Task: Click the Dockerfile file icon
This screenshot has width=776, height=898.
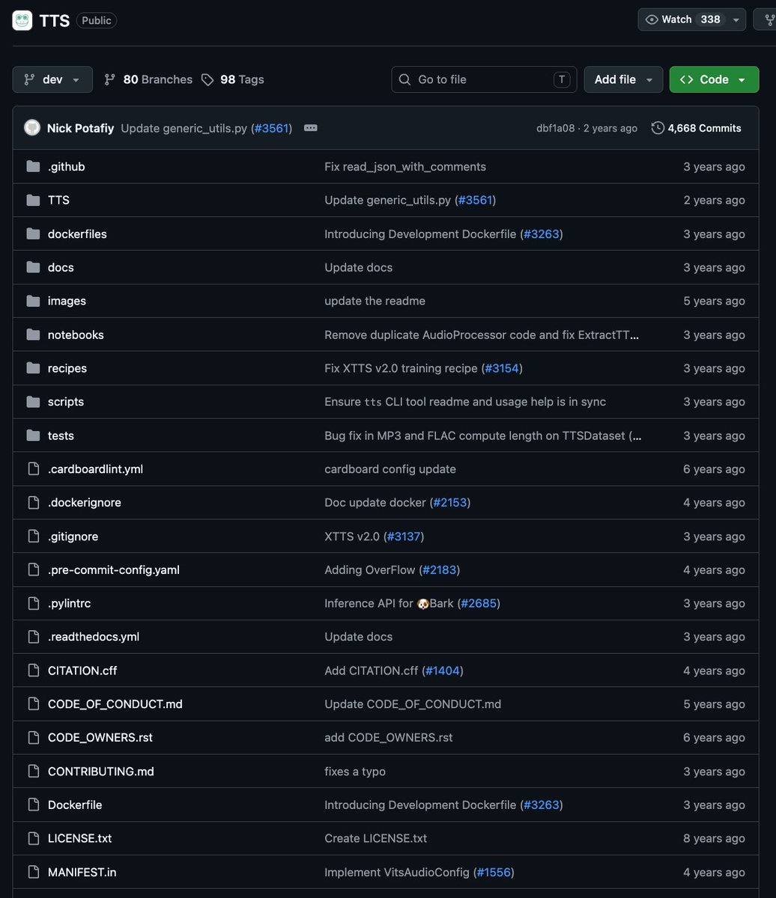Action: click(33, 805)
